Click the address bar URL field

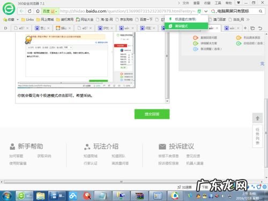128,11
